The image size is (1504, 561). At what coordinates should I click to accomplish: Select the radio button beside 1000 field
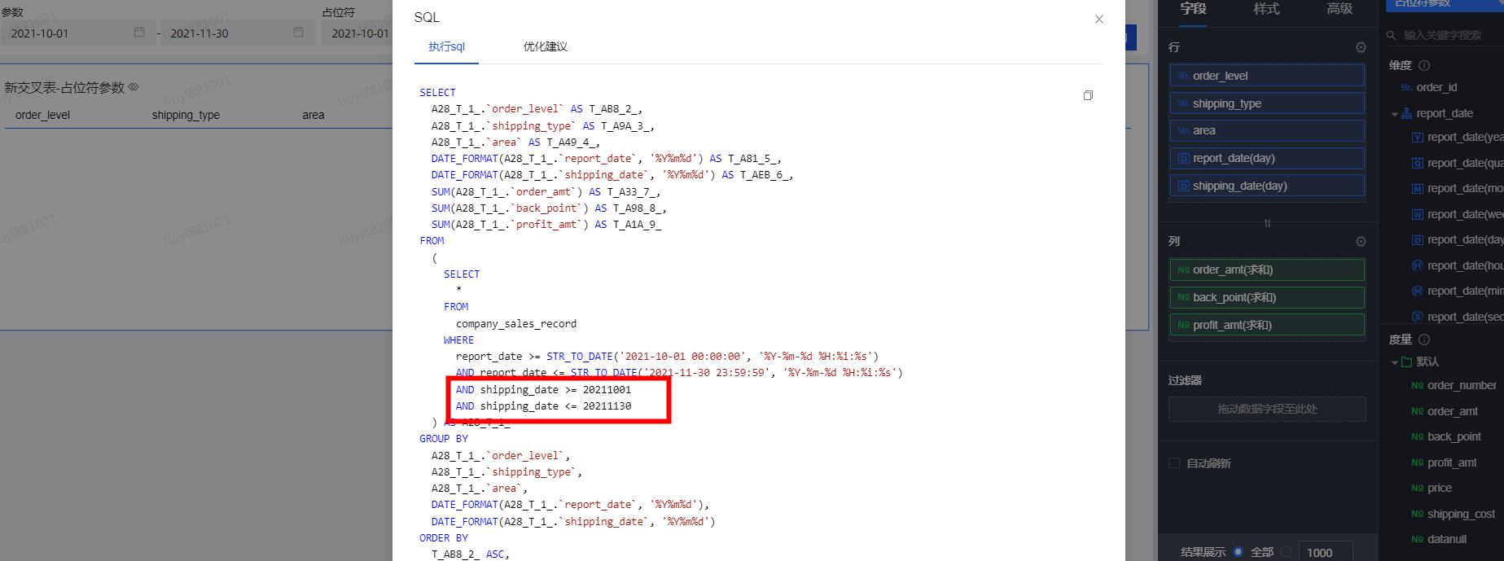click(x=1286, y=552)
